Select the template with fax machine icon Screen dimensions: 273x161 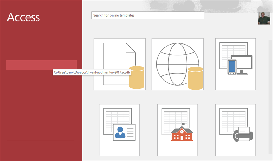point(236,130)
